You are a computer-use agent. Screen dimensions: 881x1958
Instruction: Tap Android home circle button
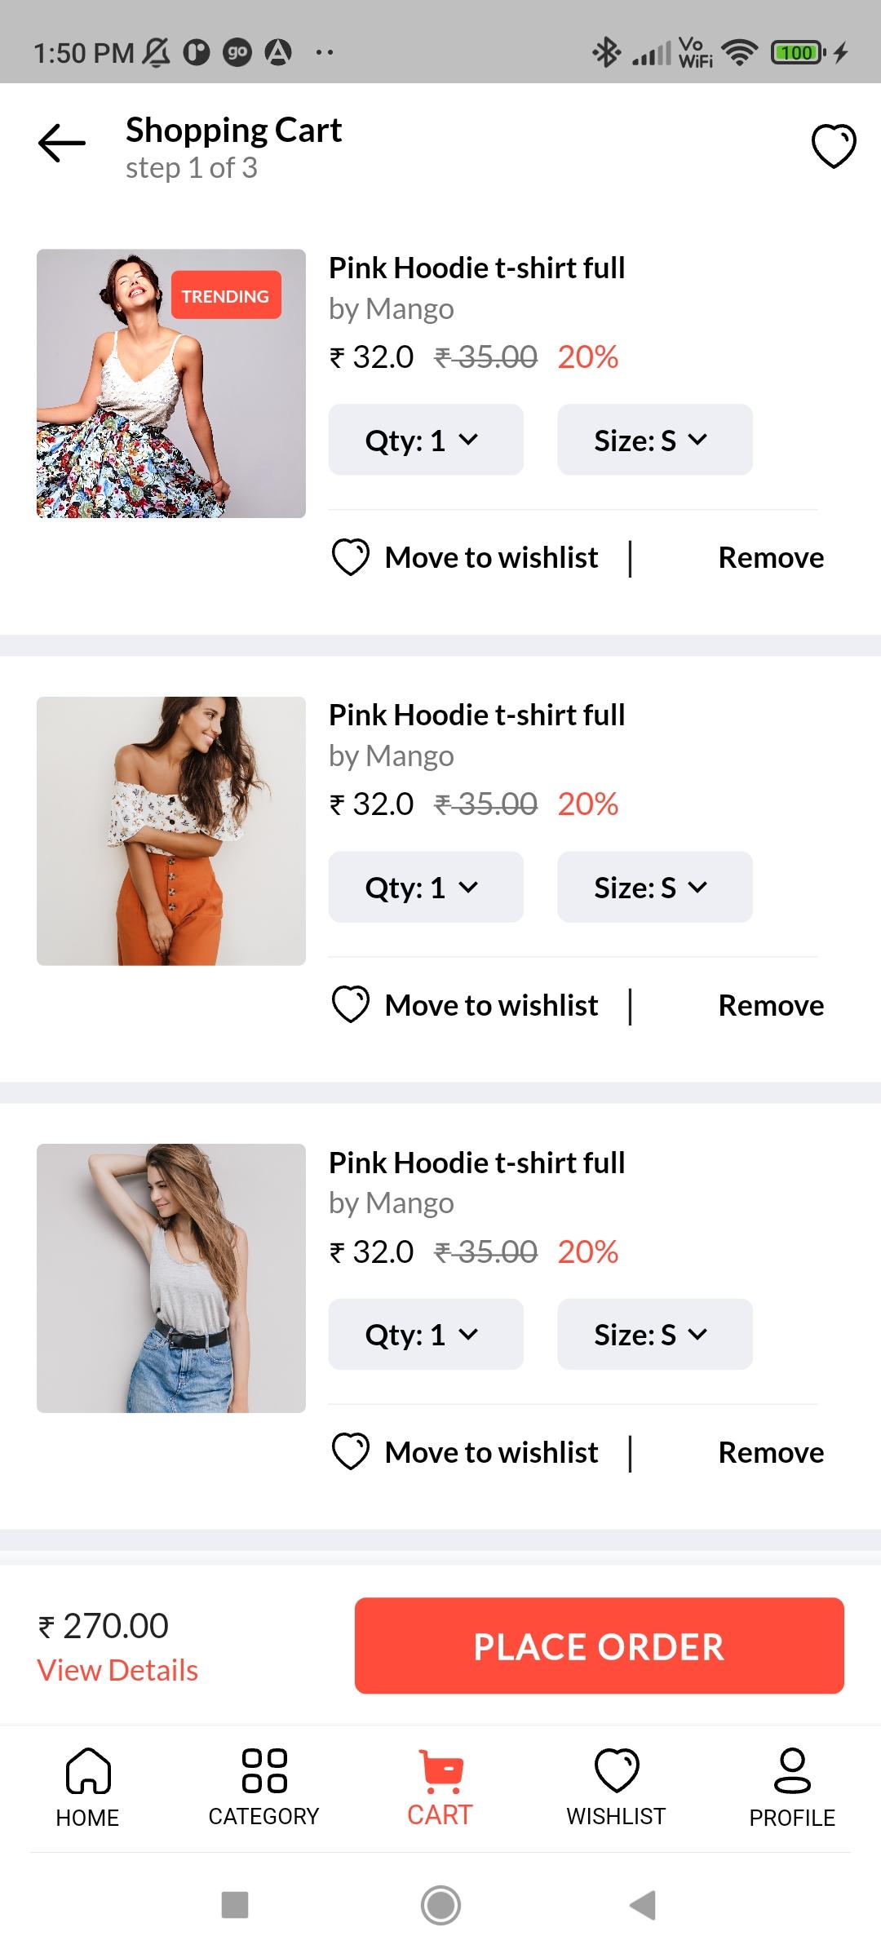[440, 1905]
